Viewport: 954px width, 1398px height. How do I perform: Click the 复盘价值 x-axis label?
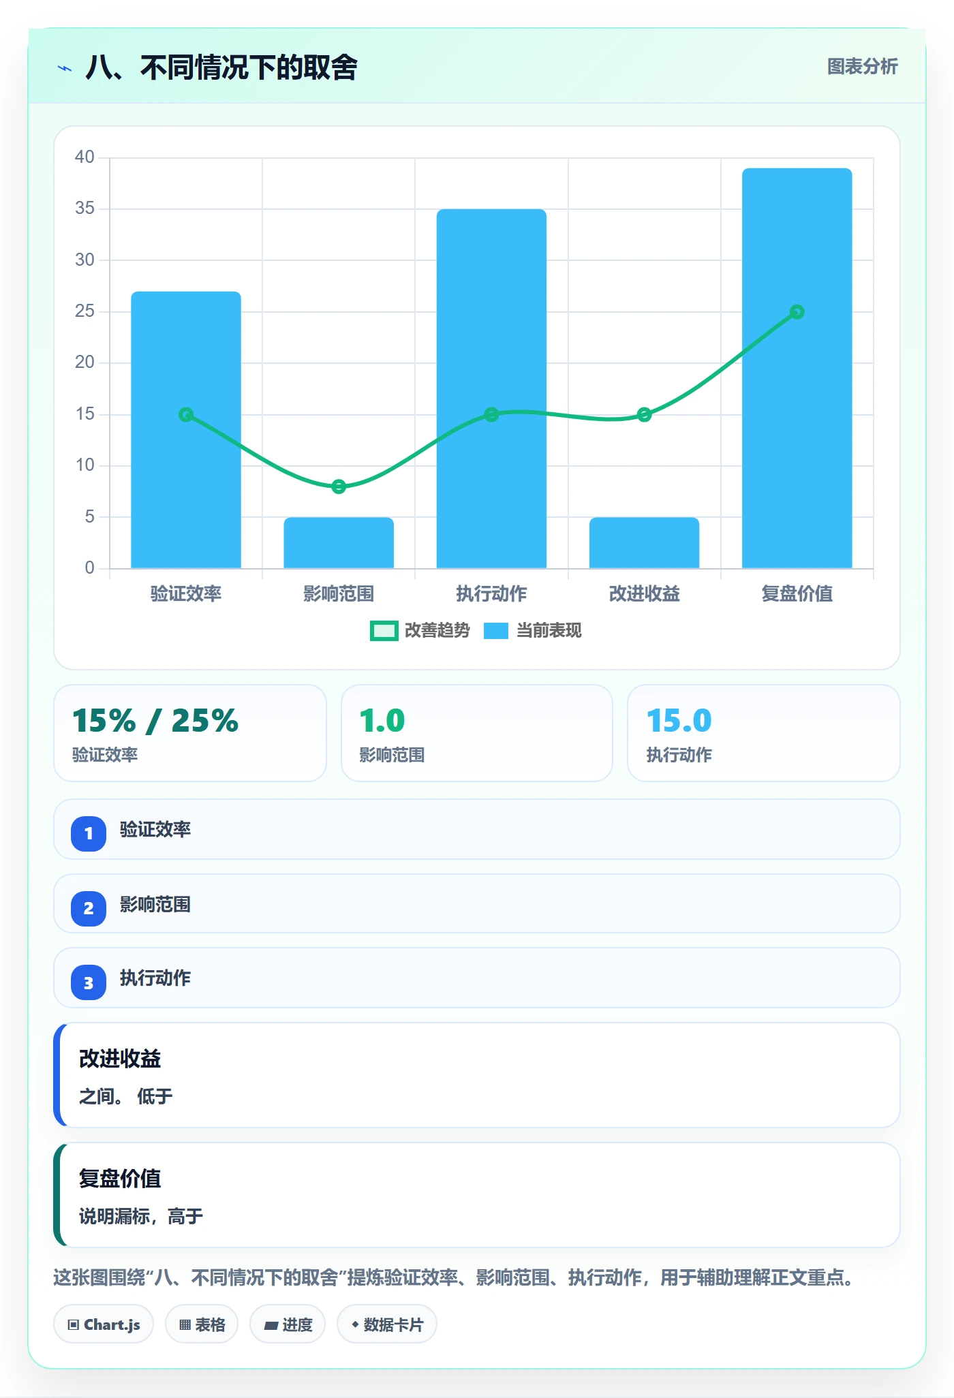(797, 593)
